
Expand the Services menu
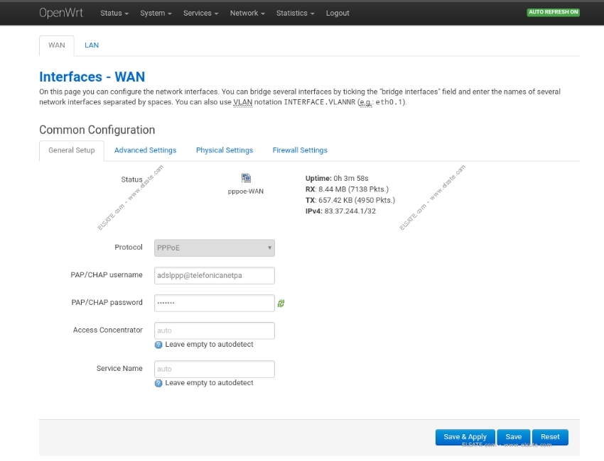pos(200,13)
